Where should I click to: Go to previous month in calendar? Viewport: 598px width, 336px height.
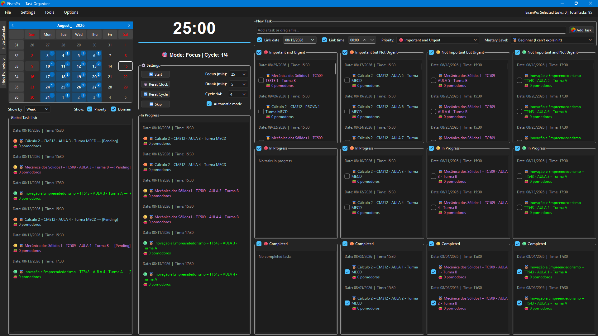tap(12, 26)
